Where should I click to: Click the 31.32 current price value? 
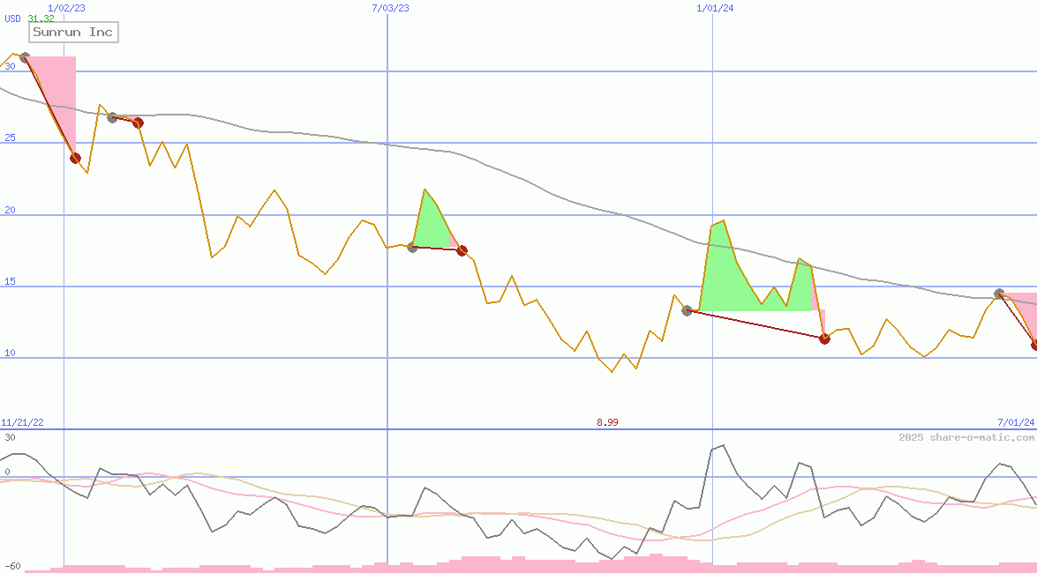pyautogui.click(x=41, y=19)
